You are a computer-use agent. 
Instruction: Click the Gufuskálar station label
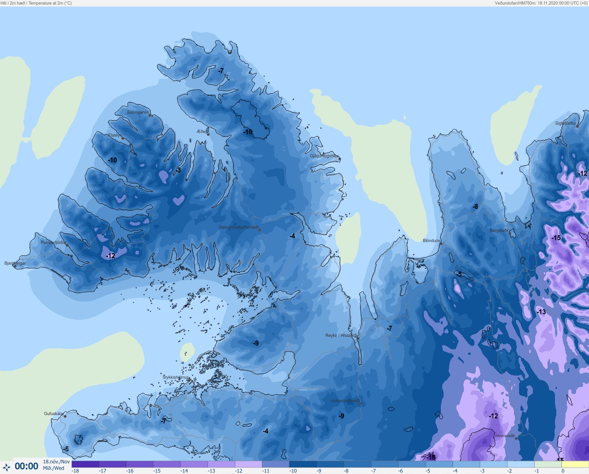(x=53, y=414)
